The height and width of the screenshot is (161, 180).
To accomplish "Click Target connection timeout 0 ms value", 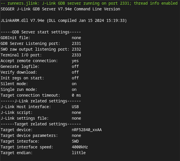I will (x=76, y=95).
